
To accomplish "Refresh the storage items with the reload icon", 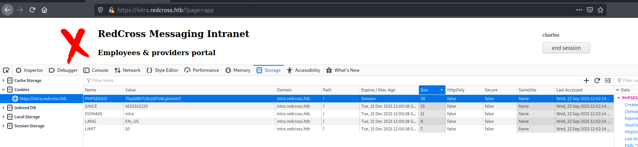I will coord(597,80).
